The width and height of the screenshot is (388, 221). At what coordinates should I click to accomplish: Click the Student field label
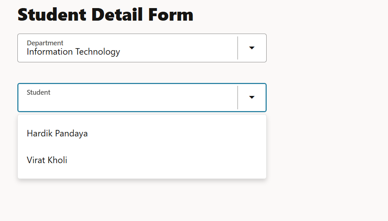pyautogui.click(x=38, y=92)
